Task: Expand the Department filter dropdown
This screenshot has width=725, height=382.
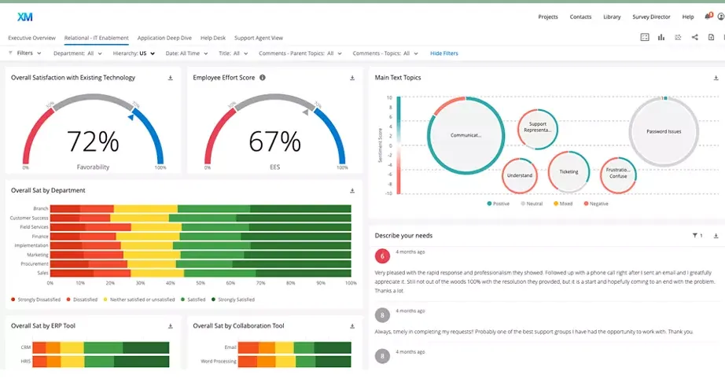Action: tap(78, 53)
